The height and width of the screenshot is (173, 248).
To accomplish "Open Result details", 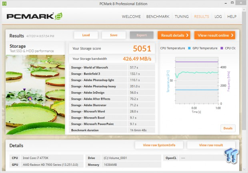I will [174, 35].
